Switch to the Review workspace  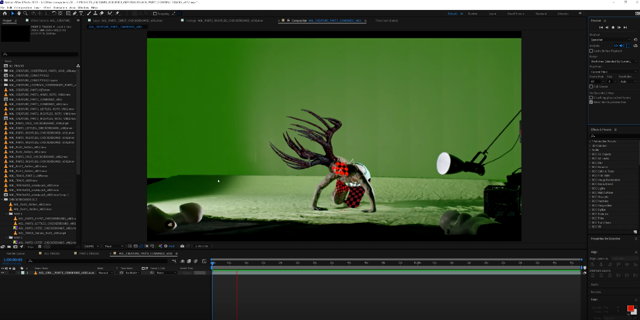coord(472,13)
